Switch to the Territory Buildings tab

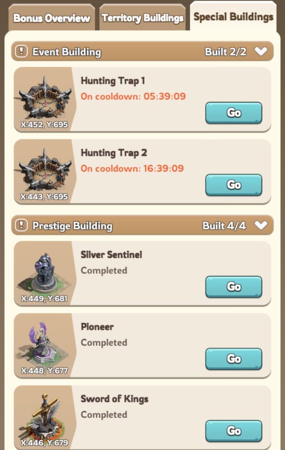(142, 18)
